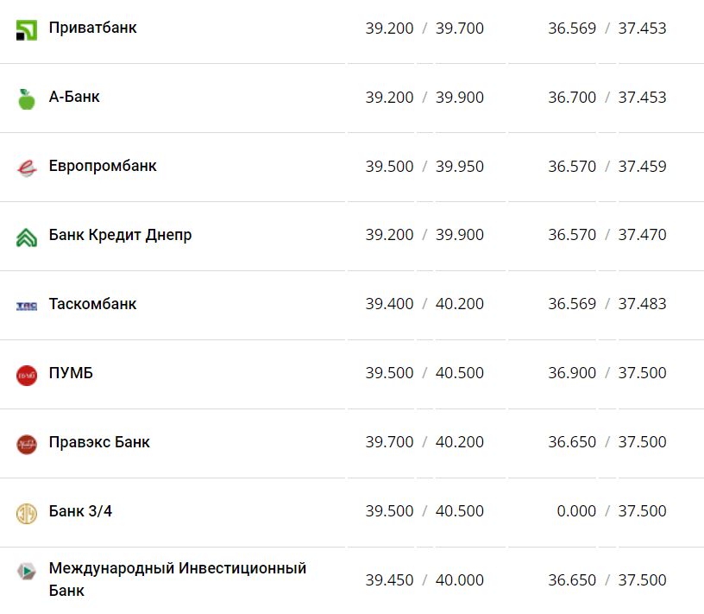
Task: Click the Таскомбанк TAC logo icon
Action: pyautogui.click(x=27, y=306)
